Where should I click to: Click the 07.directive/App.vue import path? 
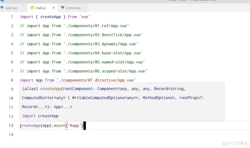coord(96,80)
